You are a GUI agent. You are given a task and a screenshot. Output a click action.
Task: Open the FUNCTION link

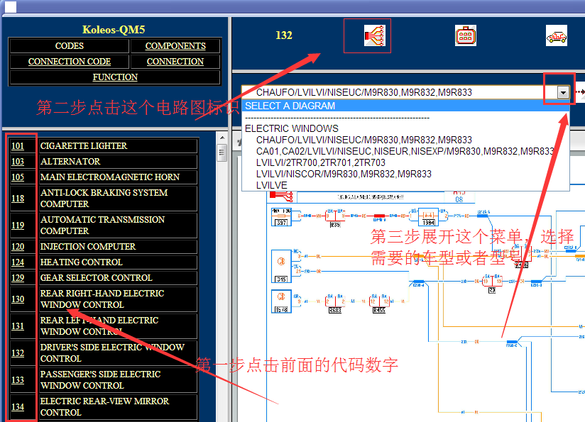(x=115, y=77)
